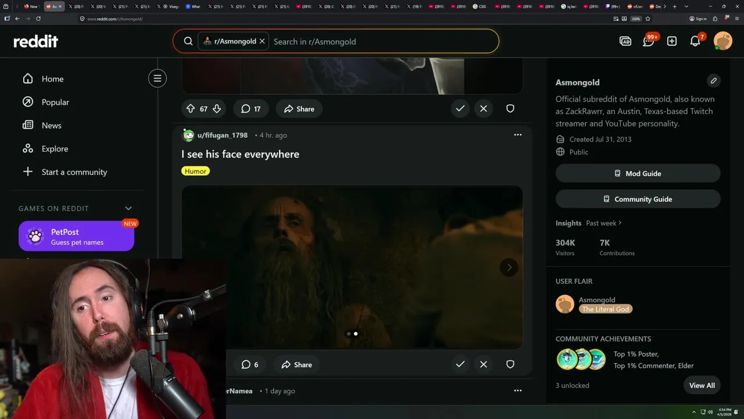This screenshot has height=419, width=744.
Task: Click the Reddit logo in the header
Action: (x=36, y=41)
